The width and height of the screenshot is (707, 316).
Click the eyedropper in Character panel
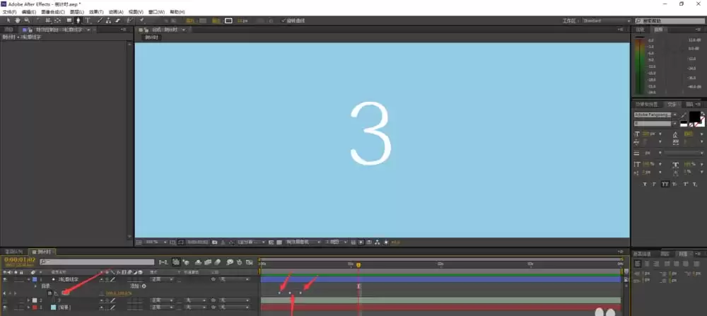click(x=684, y=115)
